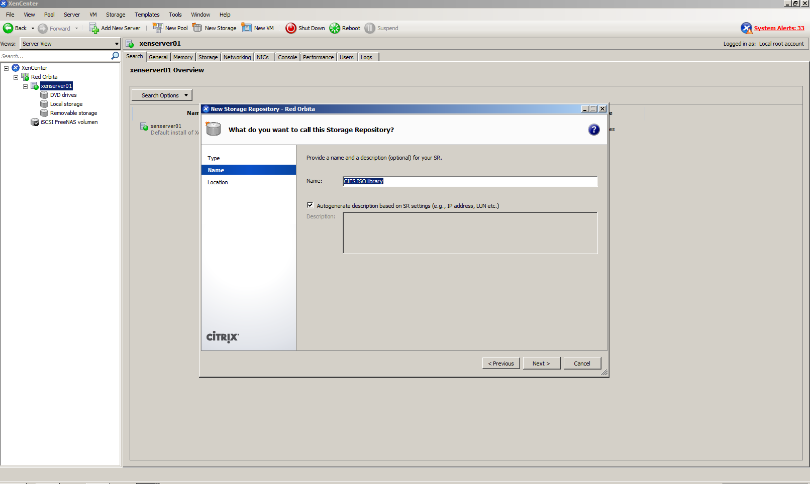The height and width of the screenshot is (484, 810).
Task: Click the Name input field
Action: [x=470, y=181]
